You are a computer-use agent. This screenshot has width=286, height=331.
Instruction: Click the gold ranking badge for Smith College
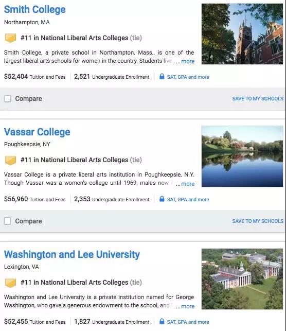(10, 38)
